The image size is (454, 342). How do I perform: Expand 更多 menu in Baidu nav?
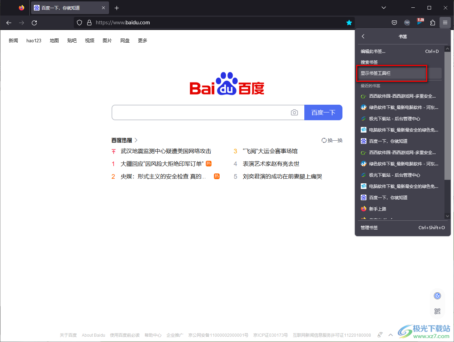(x=143, y=41)
